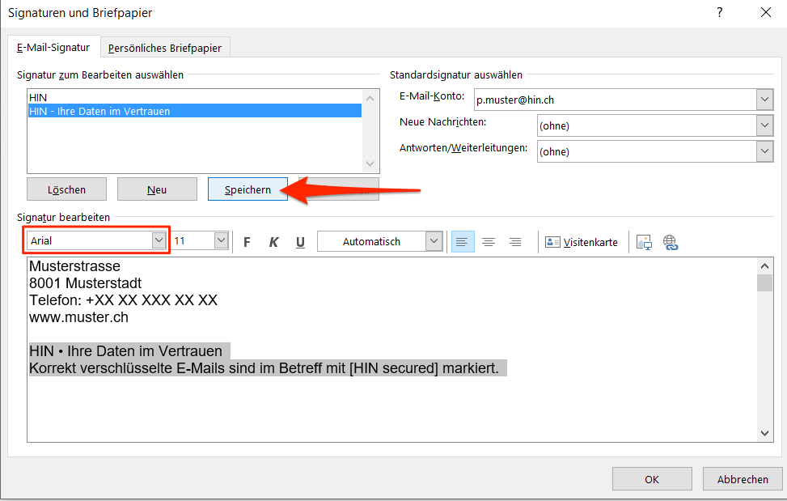Open the font size 11 dropdown
The height and width of the screenshot is (501, 787).
(221, 240)
